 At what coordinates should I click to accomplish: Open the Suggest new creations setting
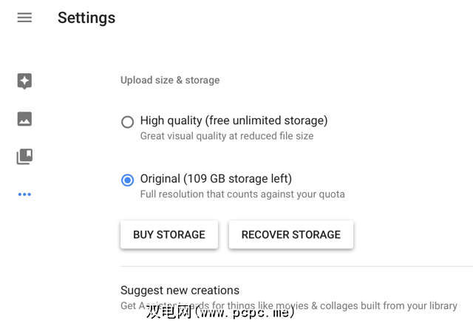pyautogui.click(x=180, y=290)
